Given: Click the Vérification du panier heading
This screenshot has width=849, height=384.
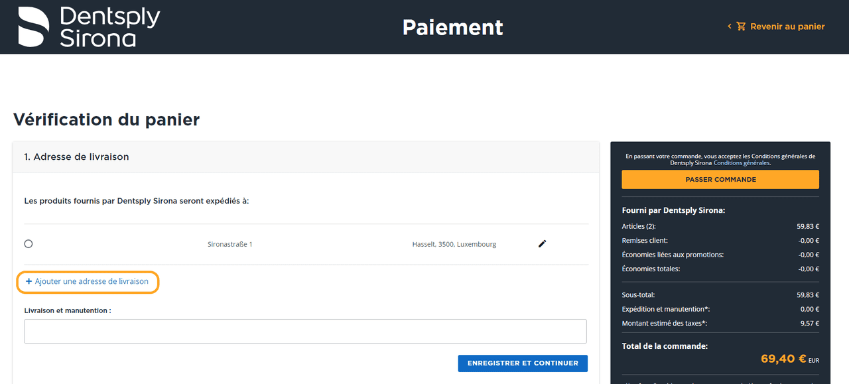Looking at the screenshot, I should pyautogui.click(x=106, y=119).
